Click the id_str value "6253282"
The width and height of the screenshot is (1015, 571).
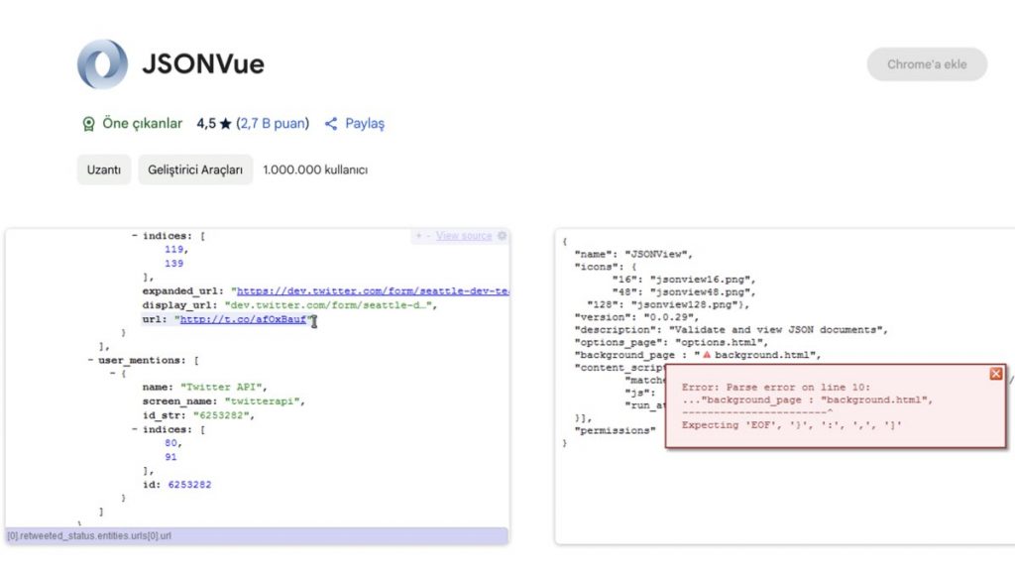[221, 415]
